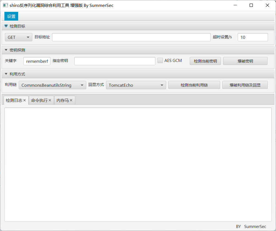The image size is (276, 231).
Task: Close the 内存马 tab
Action: click(x=71, y=100)
